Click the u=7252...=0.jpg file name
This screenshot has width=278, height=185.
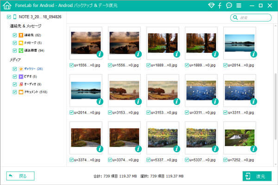[x=241, y=160]
